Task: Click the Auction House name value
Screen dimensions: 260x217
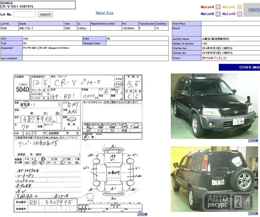Action: pyautogui.click(x=215, y=39)
